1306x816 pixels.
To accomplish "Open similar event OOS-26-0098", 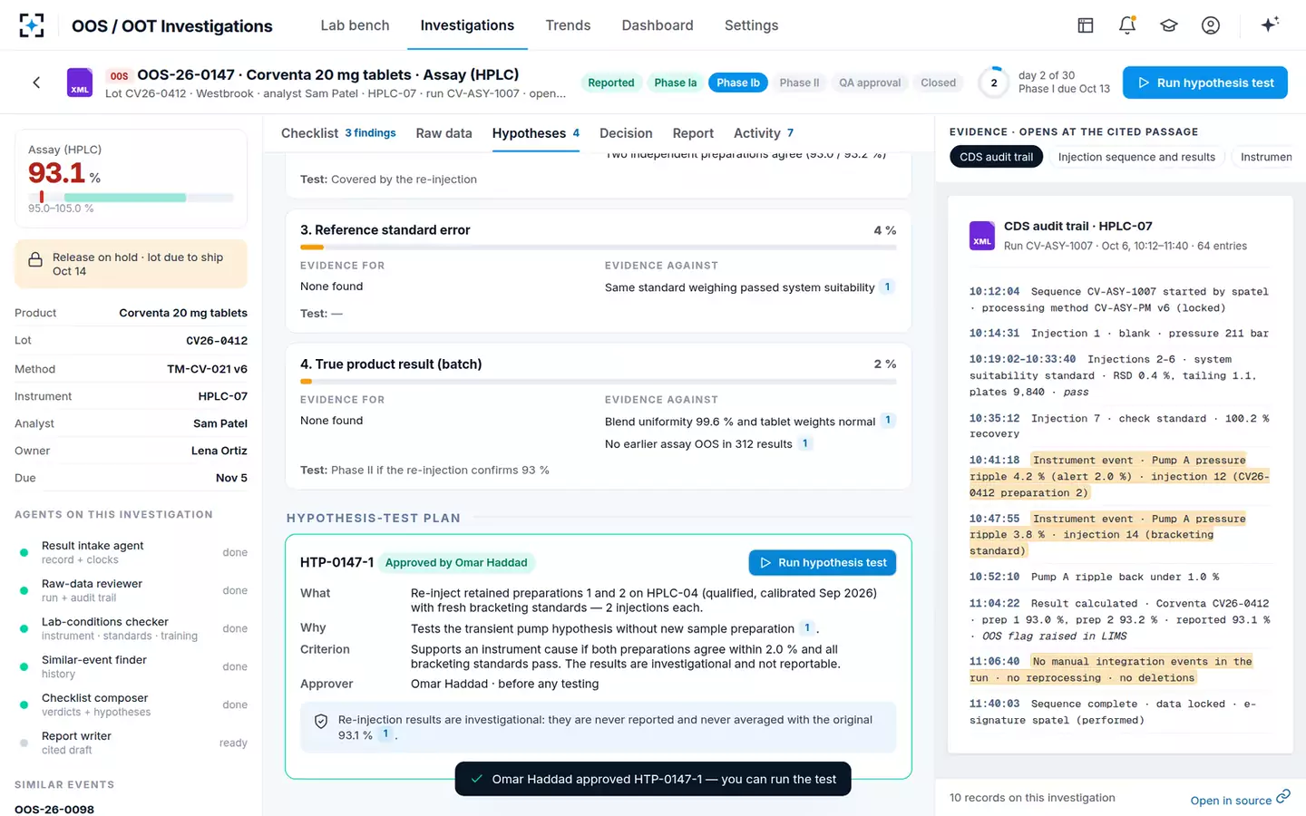I will (x=54, y=809).
